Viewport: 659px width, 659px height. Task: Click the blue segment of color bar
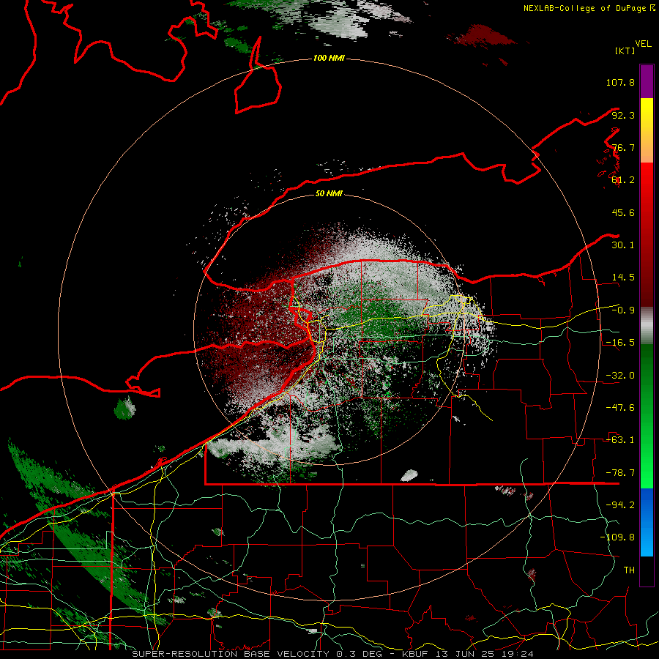[647, 522]
